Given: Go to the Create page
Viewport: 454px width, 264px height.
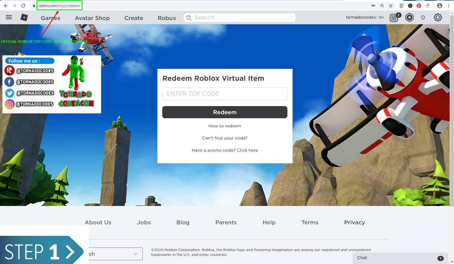Looking at the screenshot, I should [x=134, y=18].
